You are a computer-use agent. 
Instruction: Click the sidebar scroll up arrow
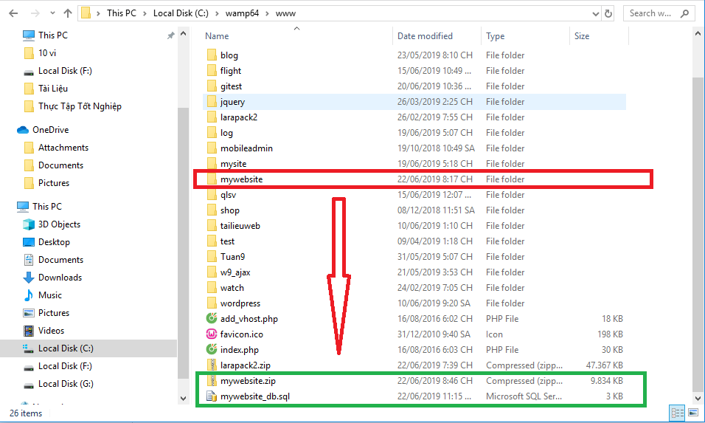183,34
